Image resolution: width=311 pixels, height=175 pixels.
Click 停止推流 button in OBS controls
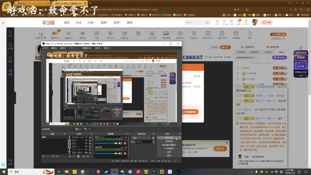click(x=169, y=138)
